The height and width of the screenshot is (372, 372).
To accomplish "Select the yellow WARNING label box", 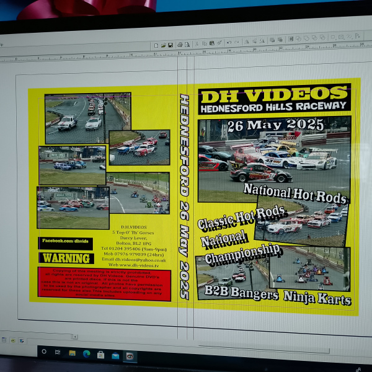I will pyautogui.click(x=66, y=257).
